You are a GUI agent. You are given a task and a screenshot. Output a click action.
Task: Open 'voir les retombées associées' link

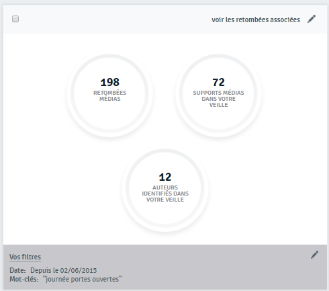[x=256, y=19]
